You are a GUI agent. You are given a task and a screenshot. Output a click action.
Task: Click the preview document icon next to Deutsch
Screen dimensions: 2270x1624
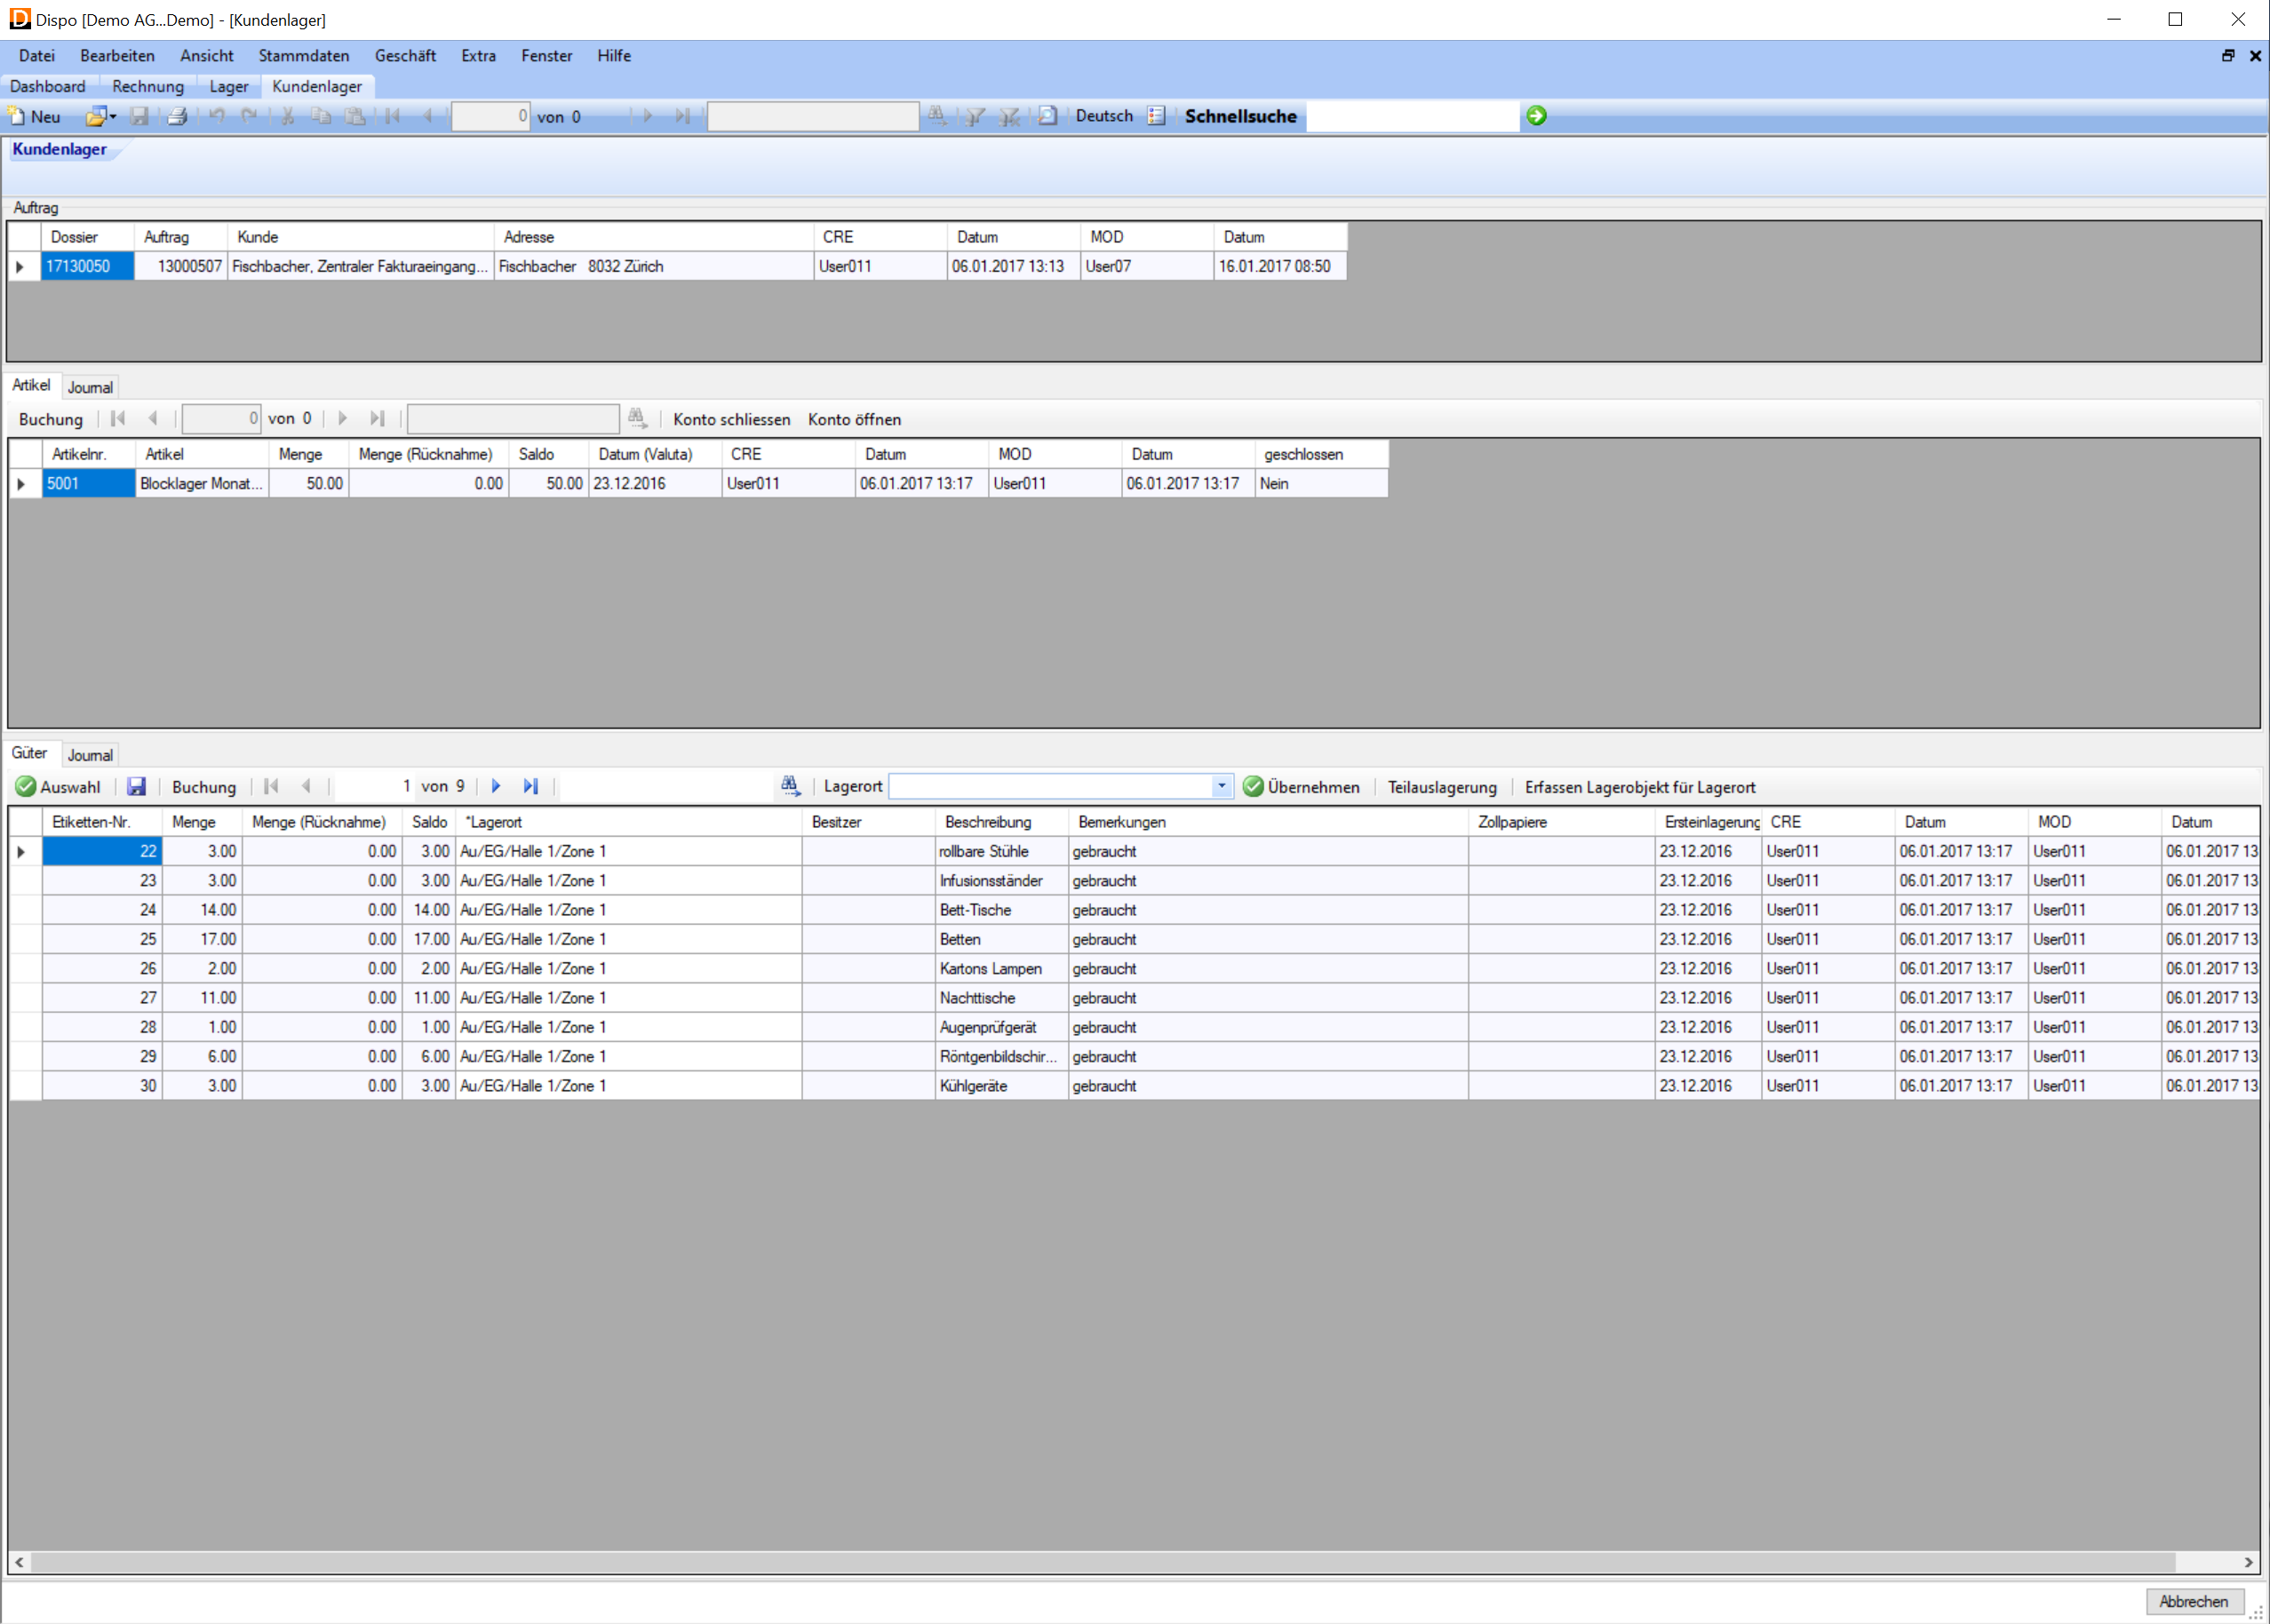click(1047, 116)
